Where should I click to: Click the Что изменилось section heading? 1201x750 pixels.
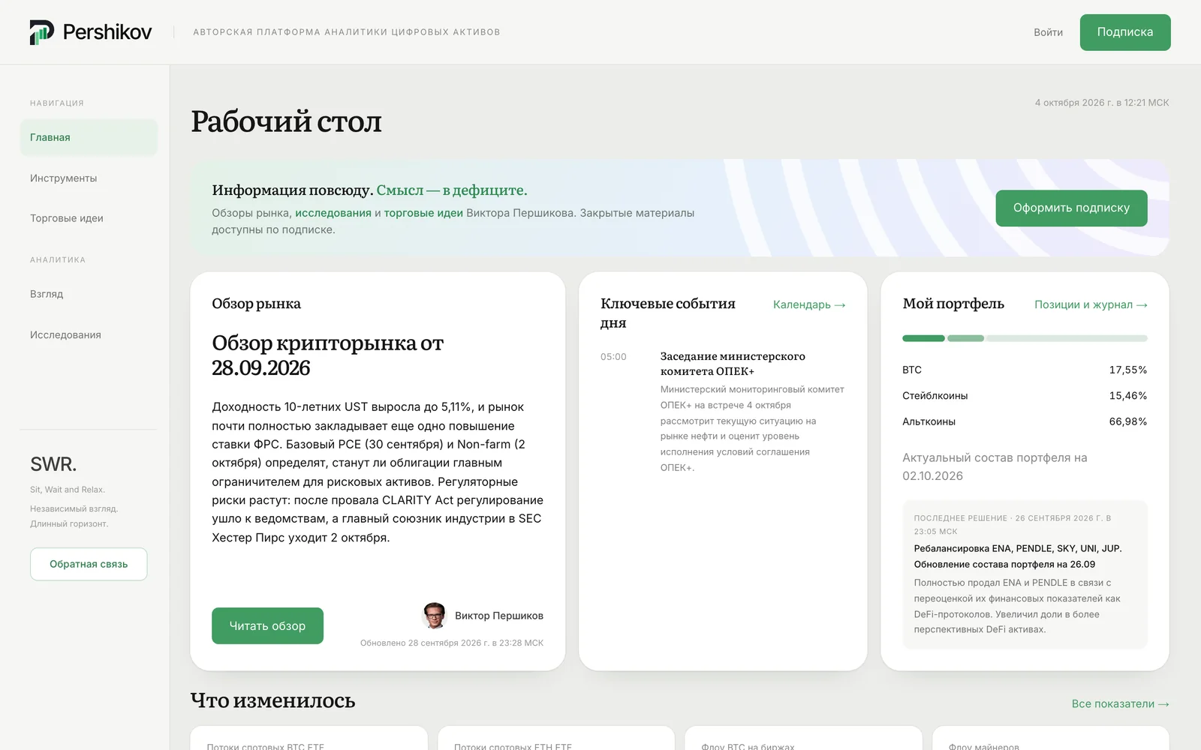(x=273, y=700)
